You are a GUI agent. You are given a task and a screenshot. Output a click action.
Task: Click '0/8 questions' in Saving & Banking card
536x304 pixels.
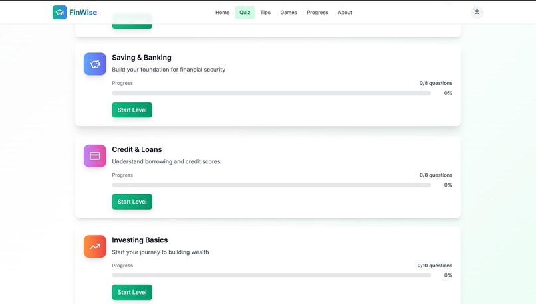point(436,83)
